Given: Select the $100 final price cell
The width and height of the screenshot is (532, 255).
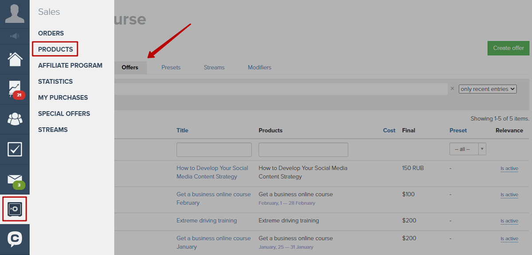Looking at the screenshot, I should point(408,194).
